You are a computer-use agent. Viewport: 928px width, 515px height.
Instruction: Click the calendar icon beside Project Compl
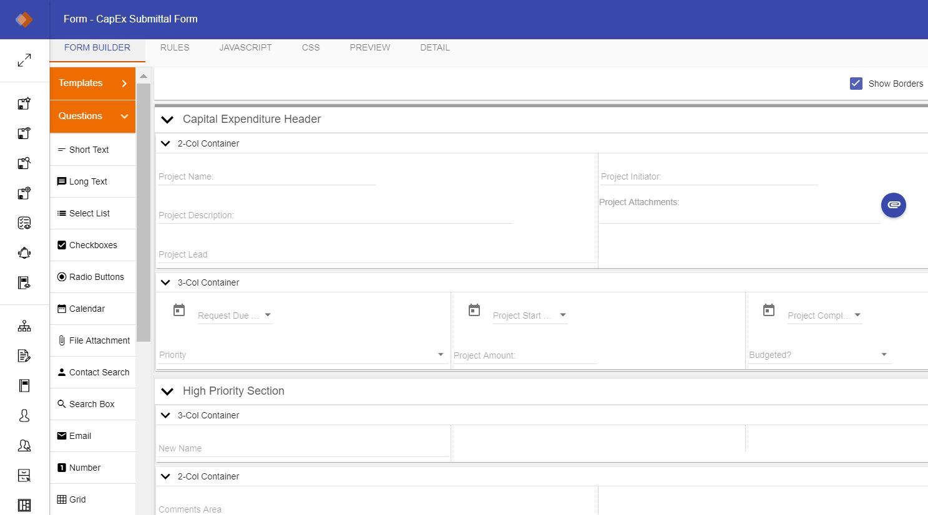point(769,310)
